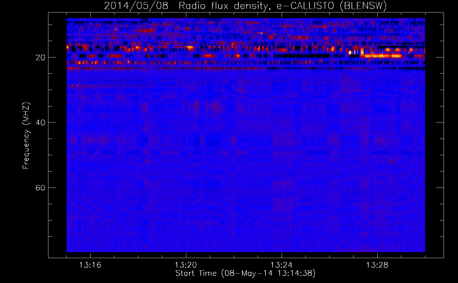The image size is (458, 283).
Task: Click the date "2014/05/08" in the title
Action: coord(136,6)
